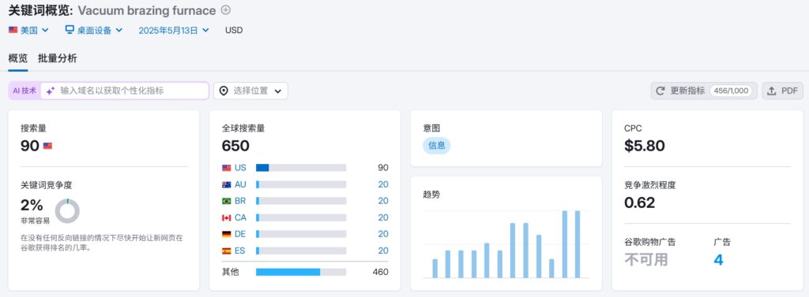Click the CA flag in the global volume list
809x297 pixels.
click(227, 217)
